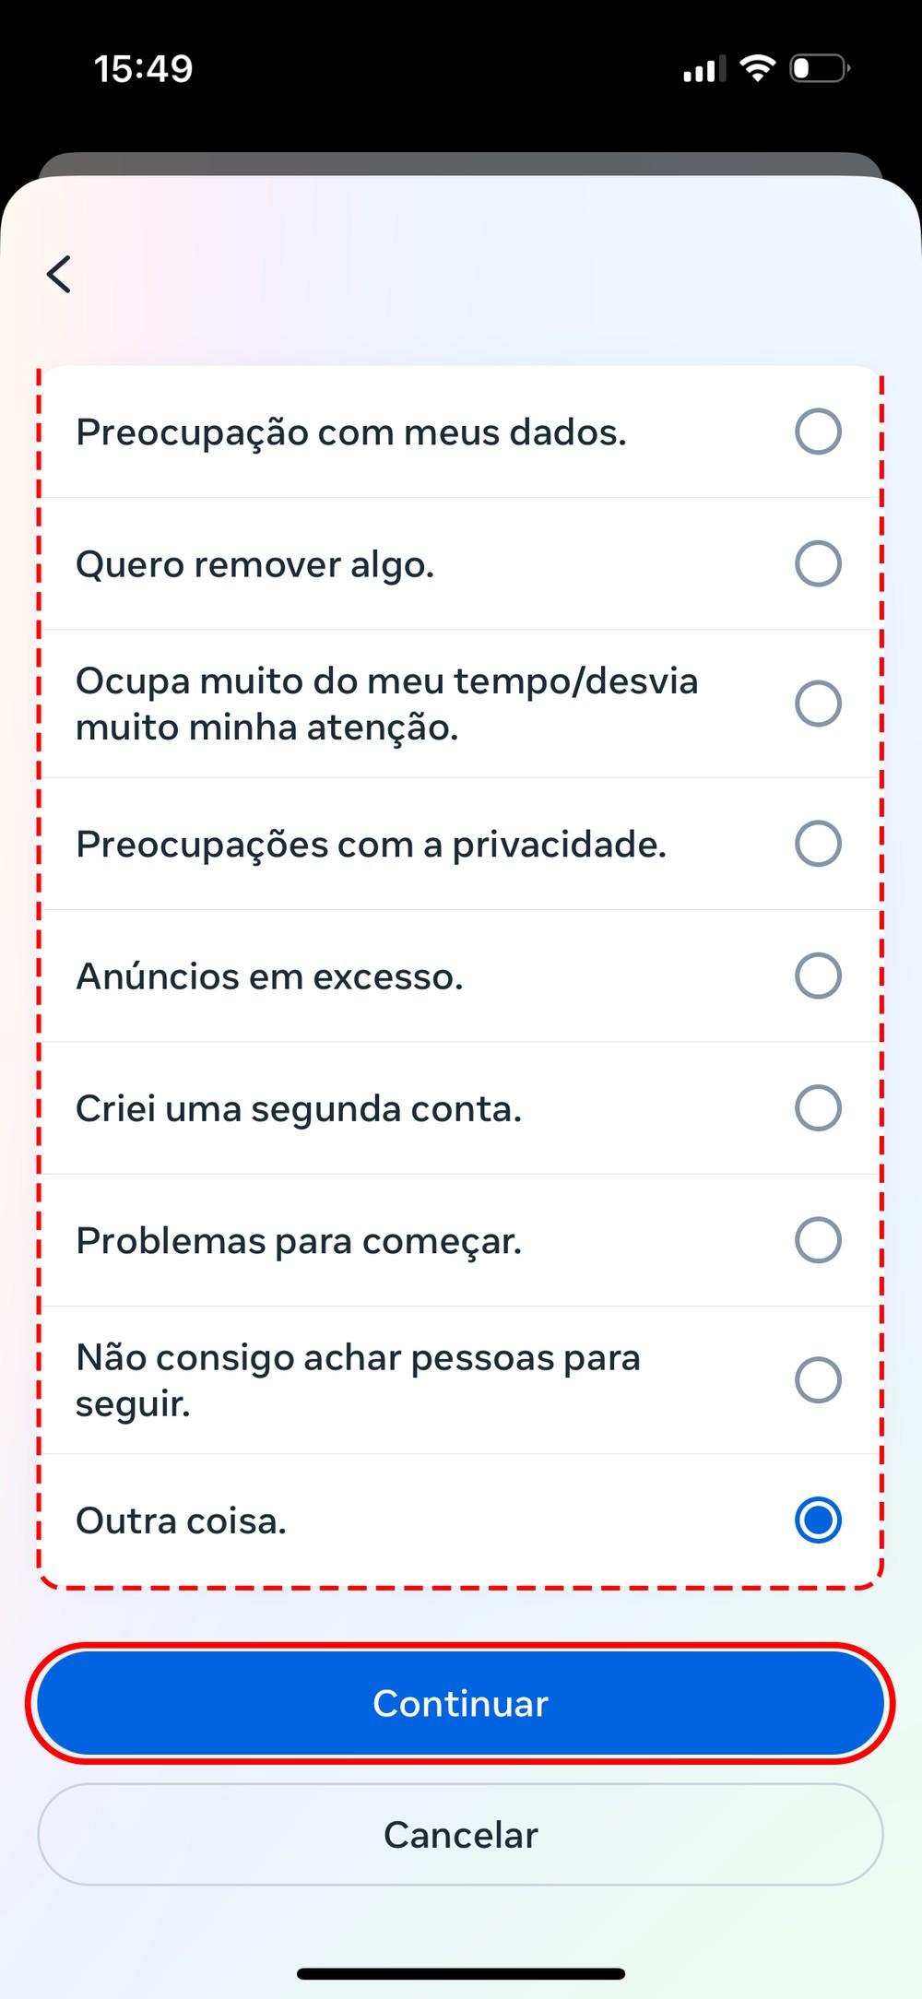
Task: Tap the 'Outra coisa.' option text
Action: pyautogui.click(x=181, y=1521)
